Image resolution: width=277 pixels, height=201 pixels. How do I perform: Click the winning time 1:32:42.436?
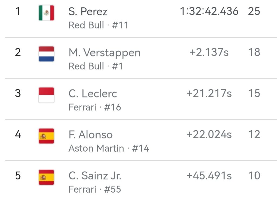tap(209, 11)
